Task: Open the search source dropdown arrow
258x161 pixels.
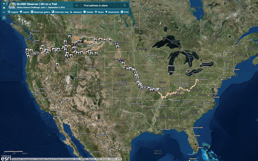Action: tap(77, 5)
